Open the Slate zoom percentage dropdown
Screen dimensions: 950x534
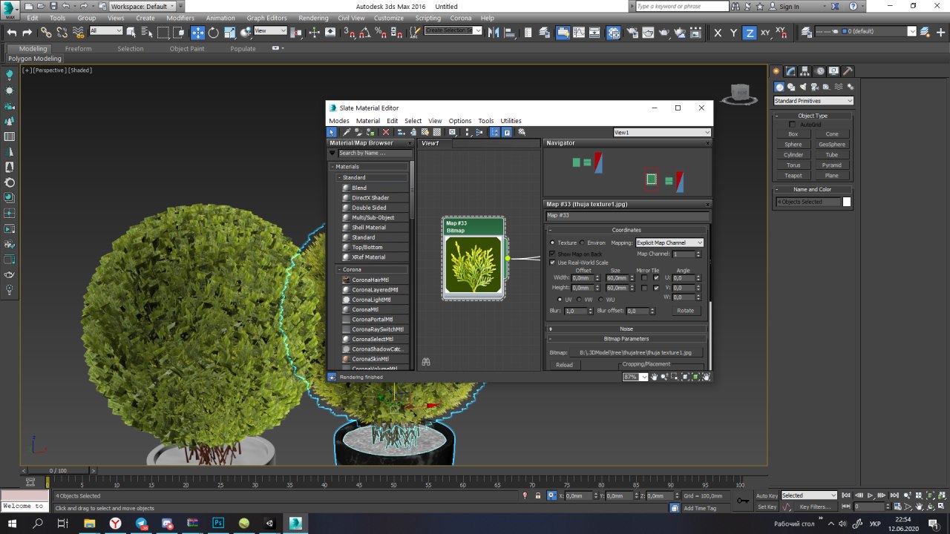(644, 377)
